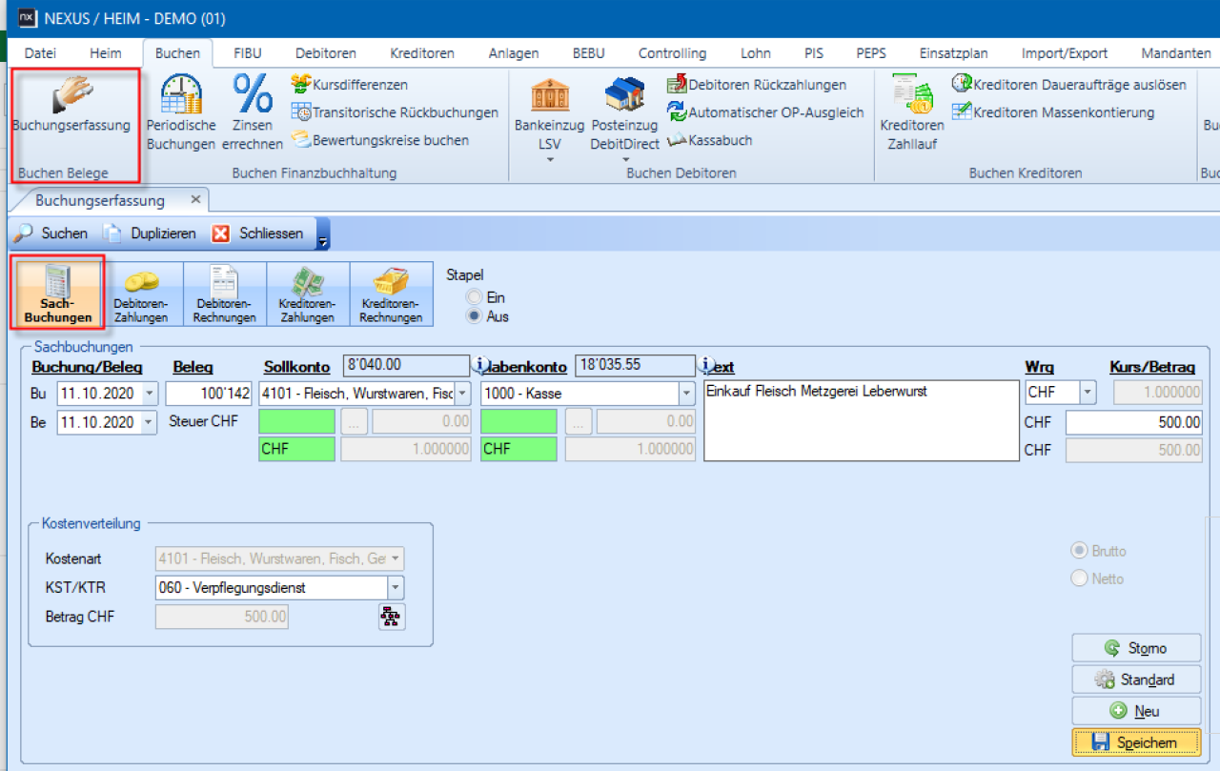Open the Kreditoren ribbon tab
Image resolution: width=1220 pixels, height=771 pixels.
[422, 53]
